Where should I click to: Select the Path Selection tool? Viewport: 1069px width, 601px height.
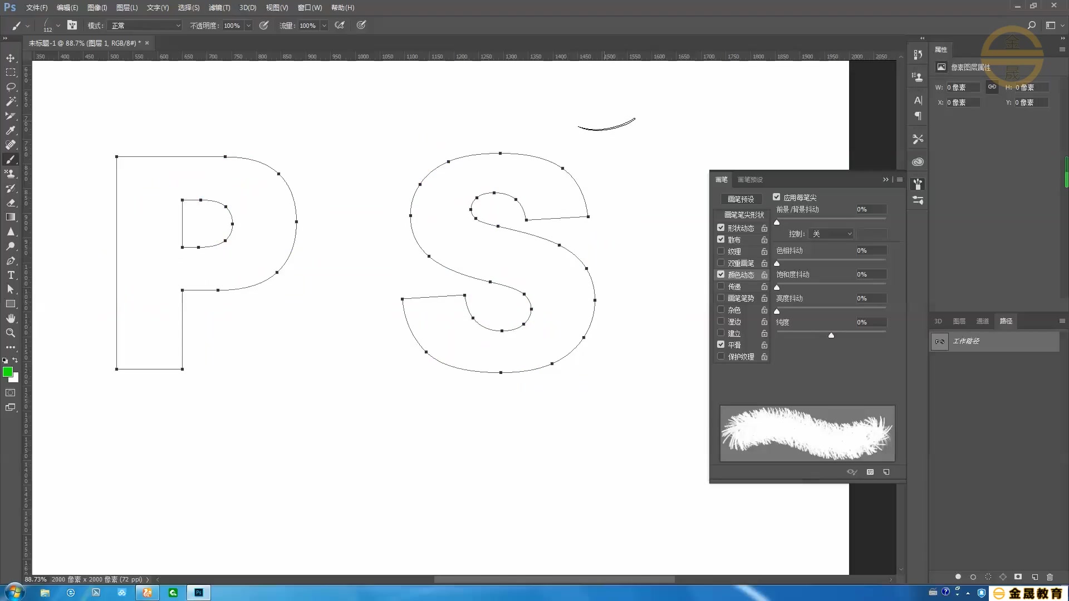point(11,289)
